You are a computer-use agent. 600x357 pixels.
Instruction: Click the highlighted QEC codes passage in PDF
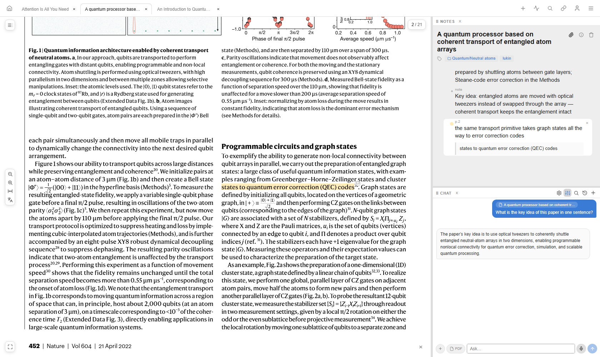(288, 187)
